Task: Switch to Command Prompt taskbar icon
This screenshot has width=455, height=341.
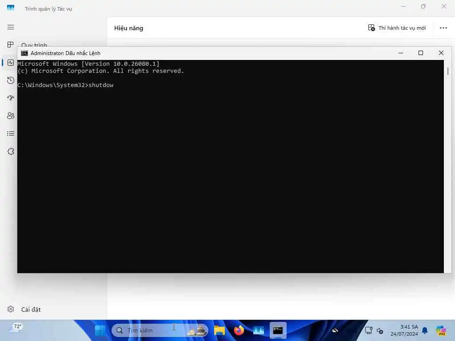Action: (x=278, y=330)
